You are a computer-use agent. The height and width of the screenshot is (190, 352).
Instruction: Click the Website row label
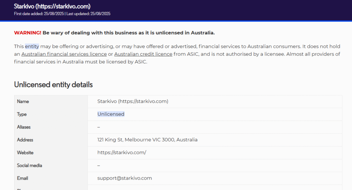pyautogui.click(x=25, y=153)
